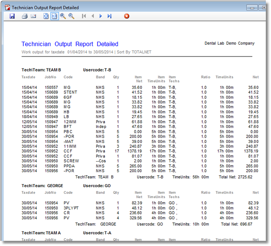Minimize the Technician Output Report window
The image size is (271, 246).
tap(253, 7)
